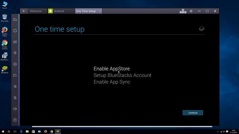Open the Windows Start menu
Viewport: 239px width, 134px height.
coord(3,131)
